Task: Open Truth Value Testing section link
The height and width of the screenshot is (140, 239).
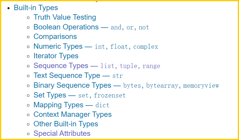Action: click(65, 17)
